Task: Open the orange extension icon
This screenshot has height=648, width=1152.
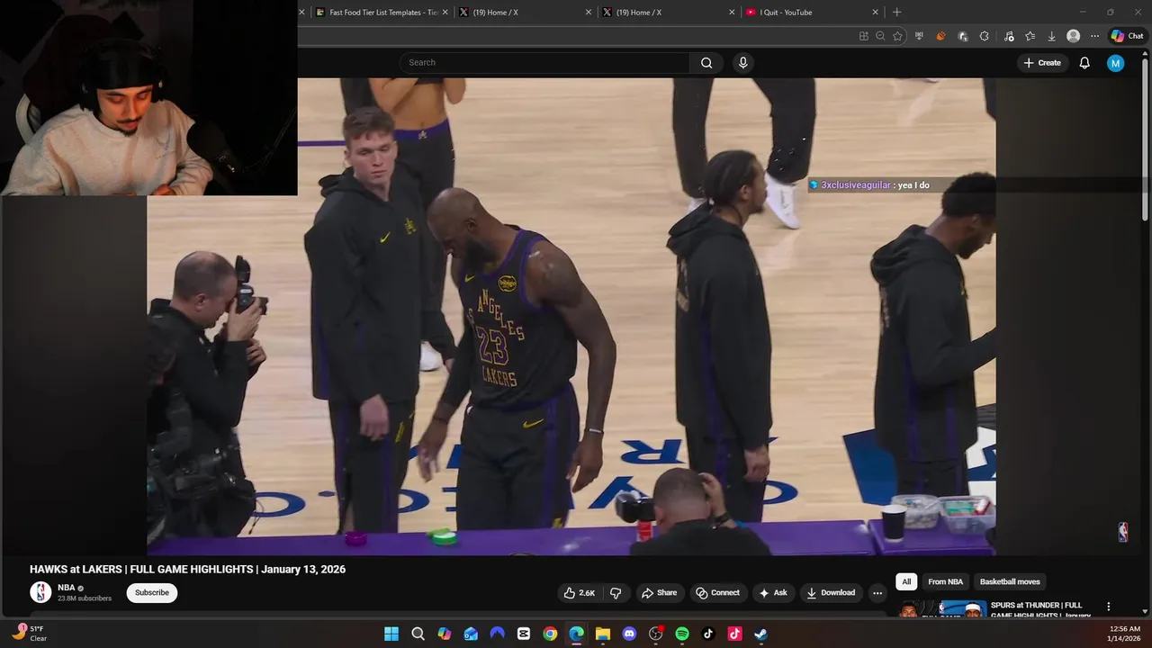Action: coord(940,36)
